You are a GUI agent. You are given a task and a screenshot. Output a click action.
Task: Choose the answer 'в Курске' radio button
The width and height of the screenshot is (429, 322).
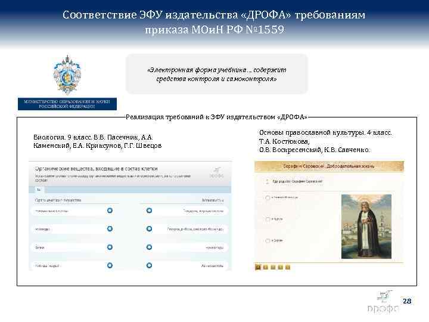click(x=268, y=219)
